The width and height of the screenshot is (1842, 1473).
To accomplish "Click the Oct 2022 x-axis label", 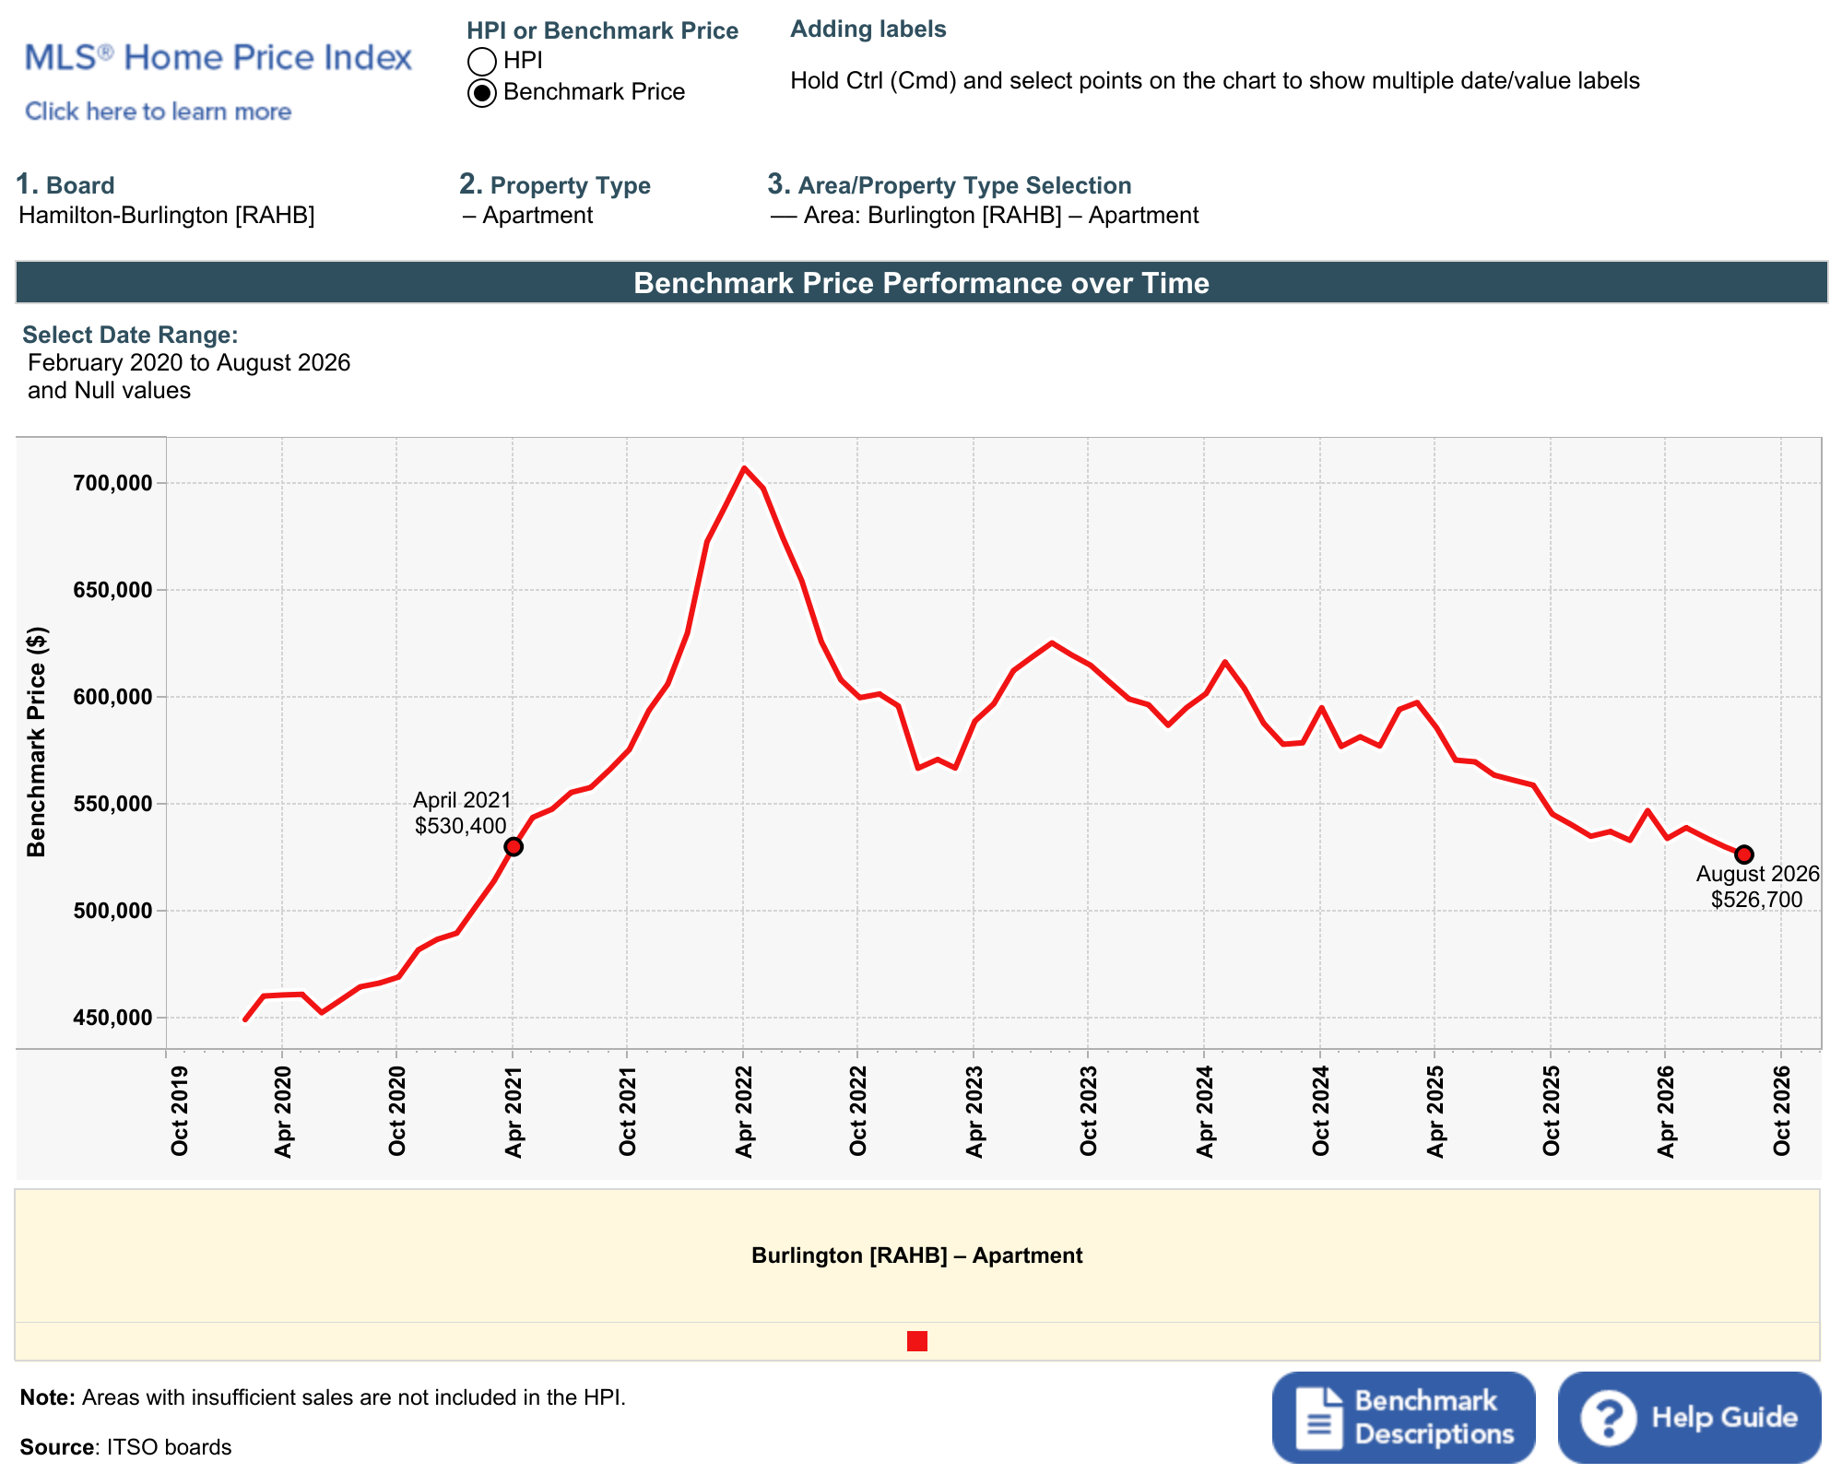I will coord(857,1111).
